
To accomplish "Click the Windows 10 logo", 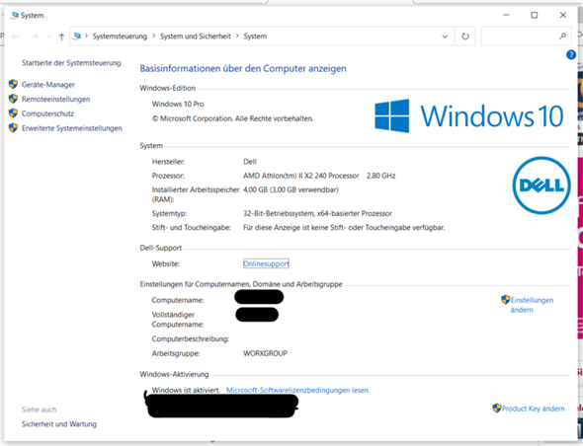I will [468, 115].
